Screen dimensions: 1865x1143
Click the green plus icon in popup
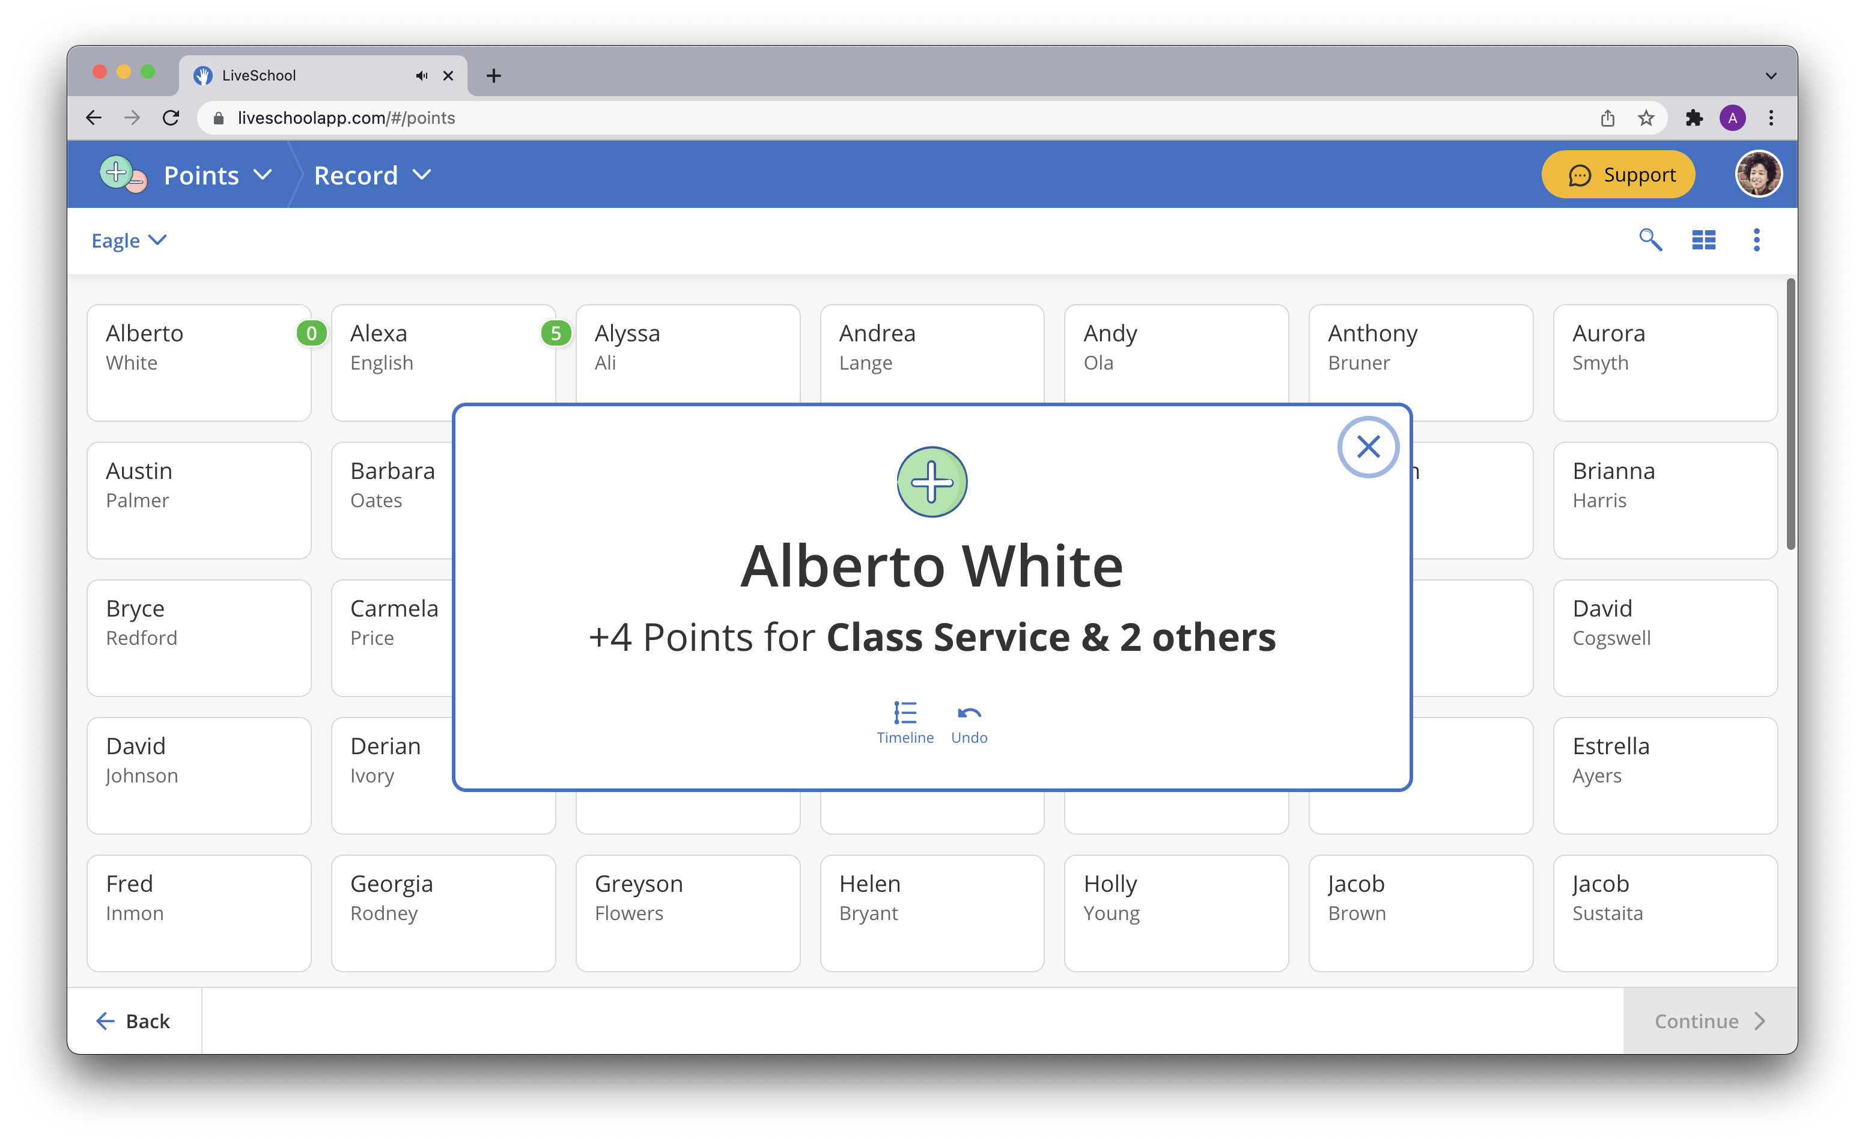[x=932, y=482]
